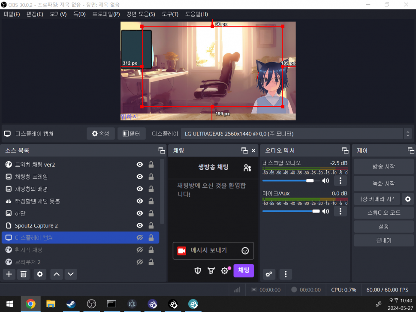Open 데스크탑 오디오 options three-dot menu
Image resolution: width=416 pixels, height=312 pixels.
pyautogui.click(x=341, y=181)
